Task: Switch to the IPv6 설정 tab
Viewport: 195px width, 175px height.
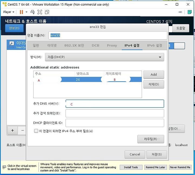Action: click(155, 46)
